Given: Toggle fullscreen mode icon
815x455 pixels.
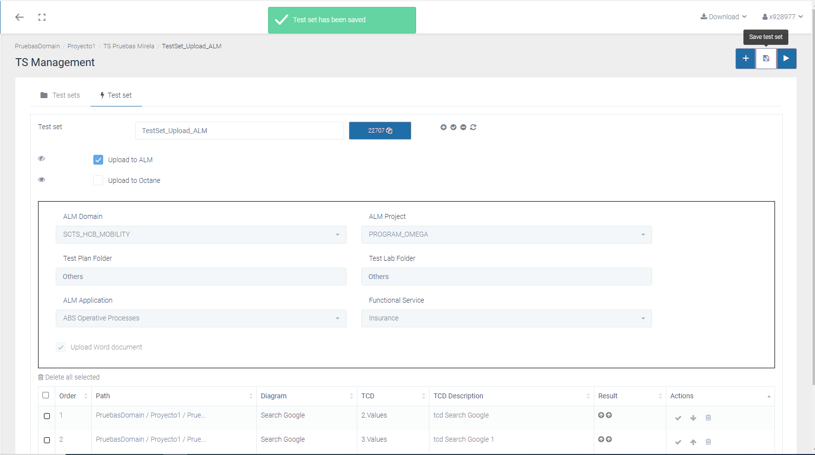Looking at the screenshot, I should point(42,17).
